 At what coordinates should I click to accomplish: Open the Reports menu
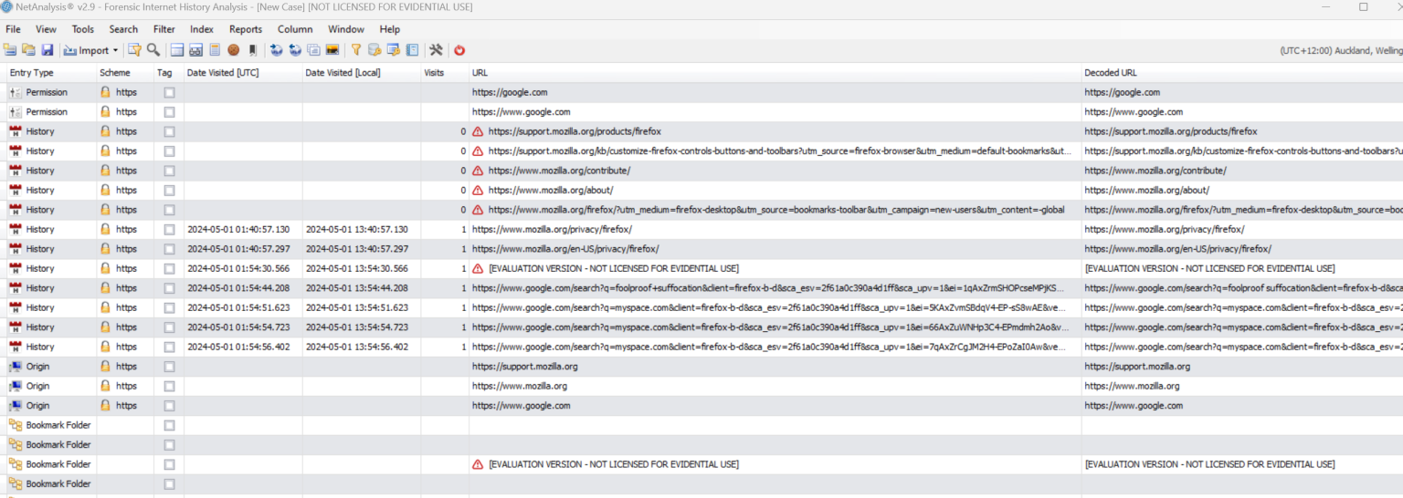coord(245,29)
